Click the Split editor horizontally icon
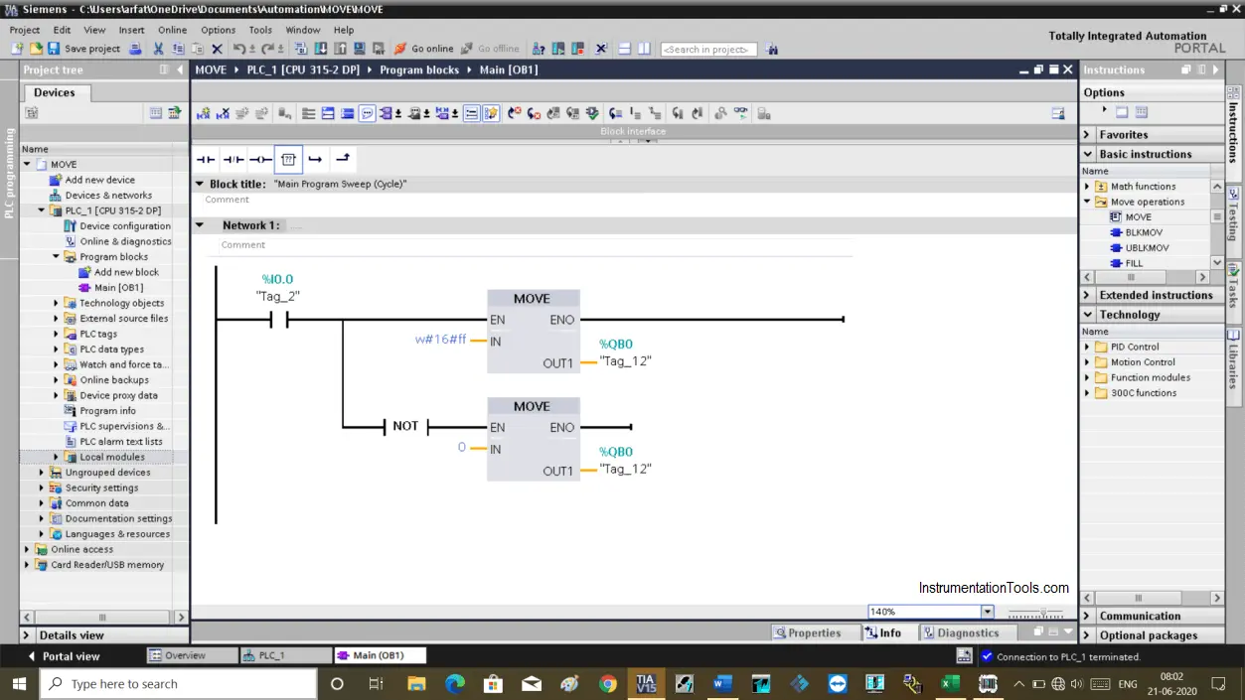Image resolution: width=1245 pixels, height=700 pixels. click(x=625, y=49)
